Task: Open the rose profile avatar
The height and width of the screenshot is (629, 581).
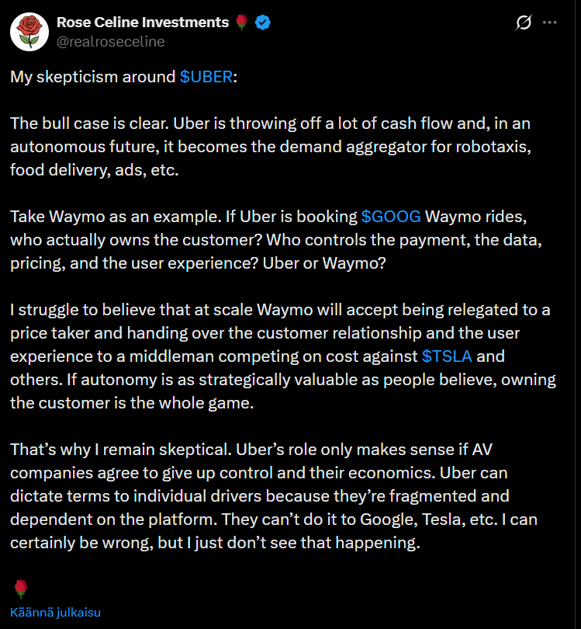Action: [x=29, y=31]
